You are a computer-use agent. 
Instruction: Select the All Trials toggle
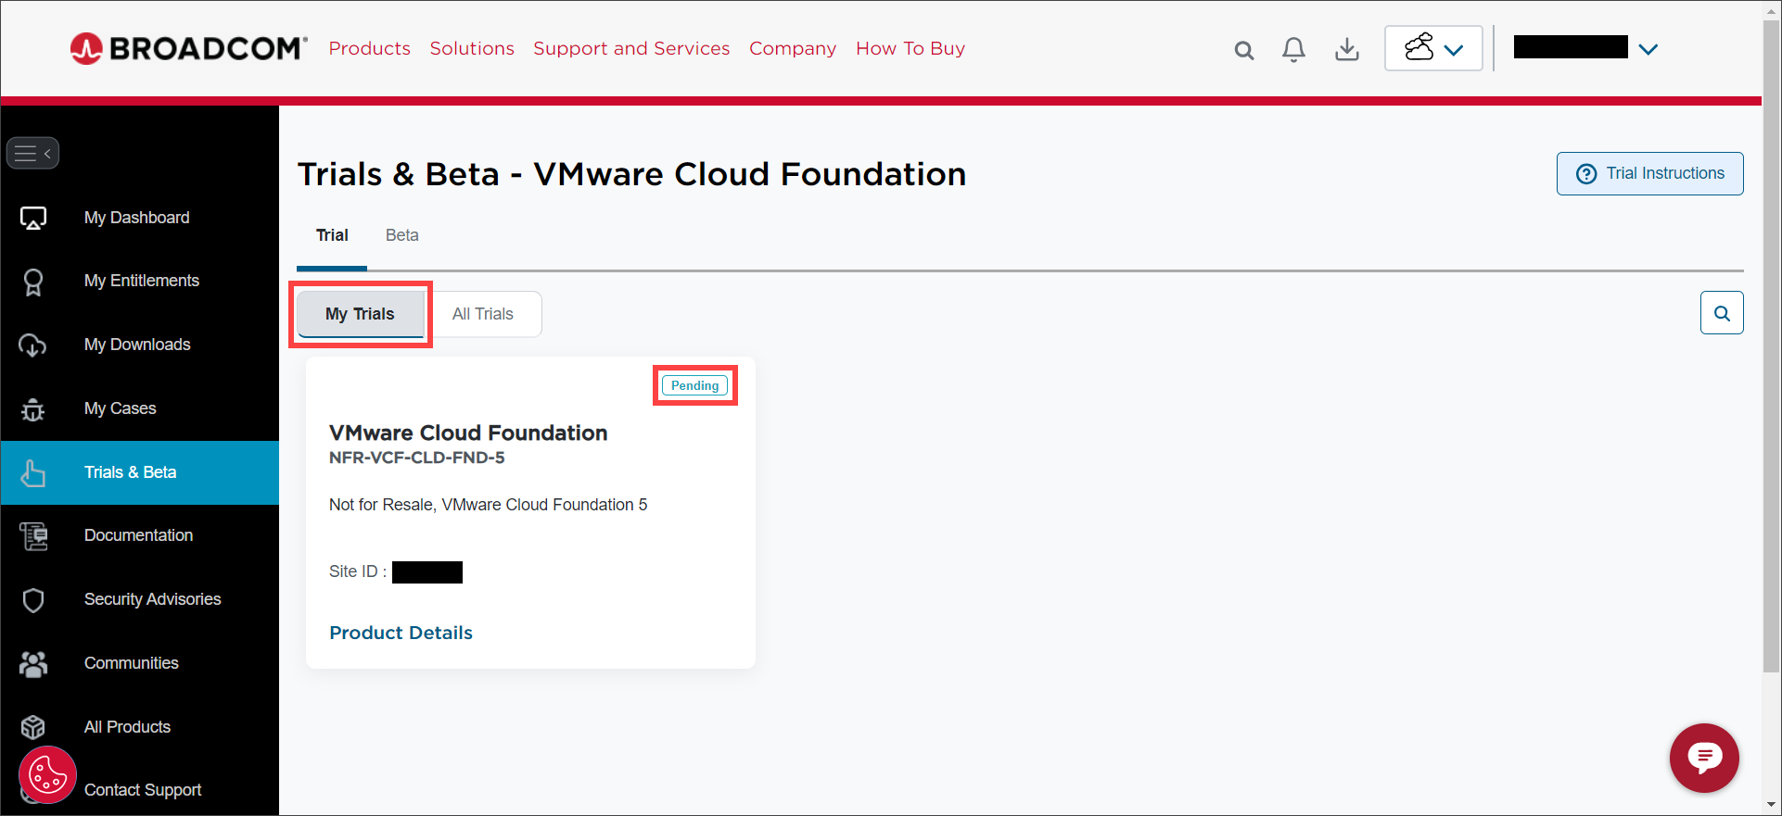pyautogui.click(x=483, y=314)
